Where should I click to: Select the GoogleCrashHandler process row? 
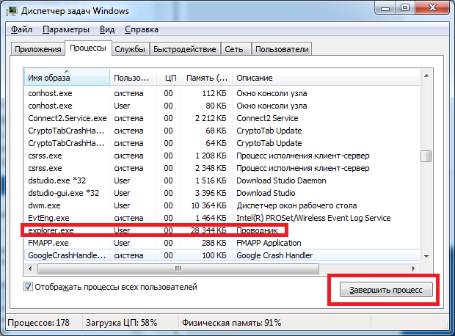[222, 255]
